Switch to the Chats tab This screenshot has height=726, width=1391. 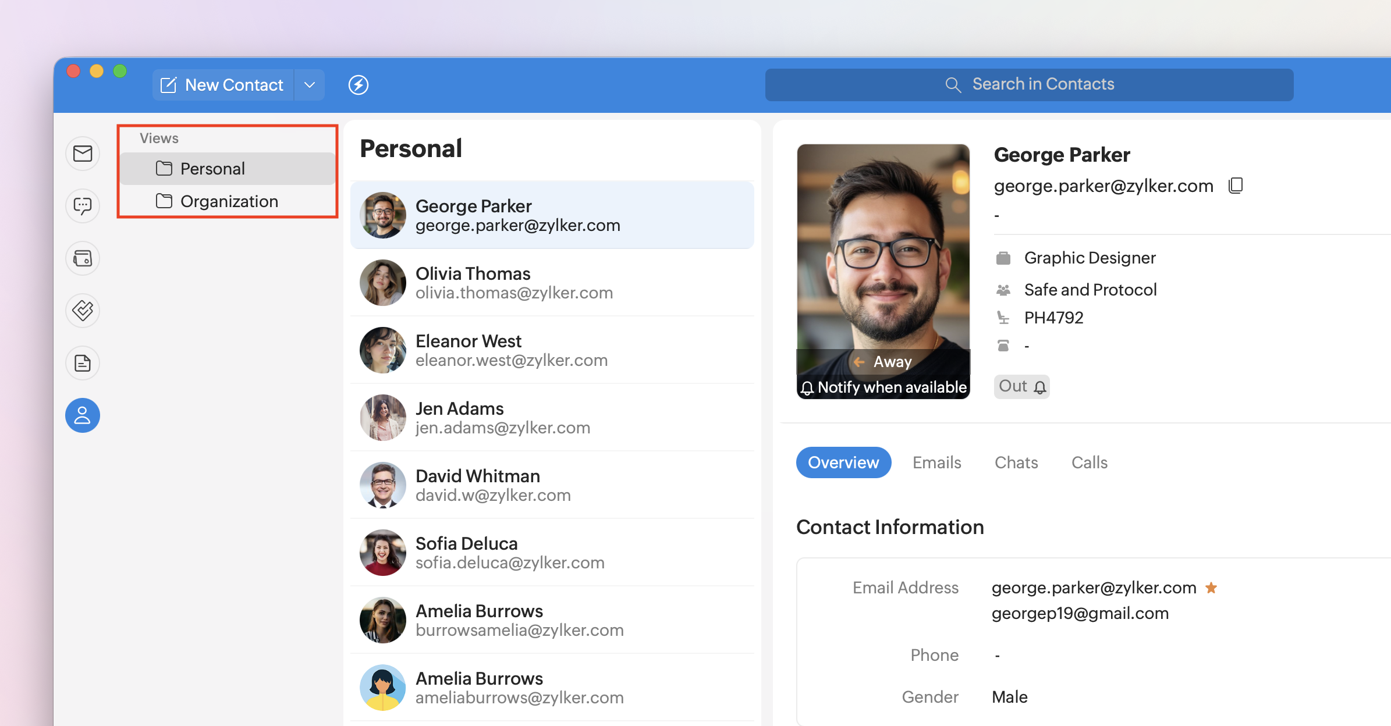(1016, 462)
